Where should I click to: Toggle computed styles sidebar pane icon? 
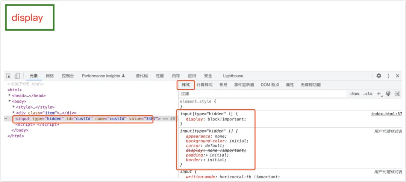point(397,94)
